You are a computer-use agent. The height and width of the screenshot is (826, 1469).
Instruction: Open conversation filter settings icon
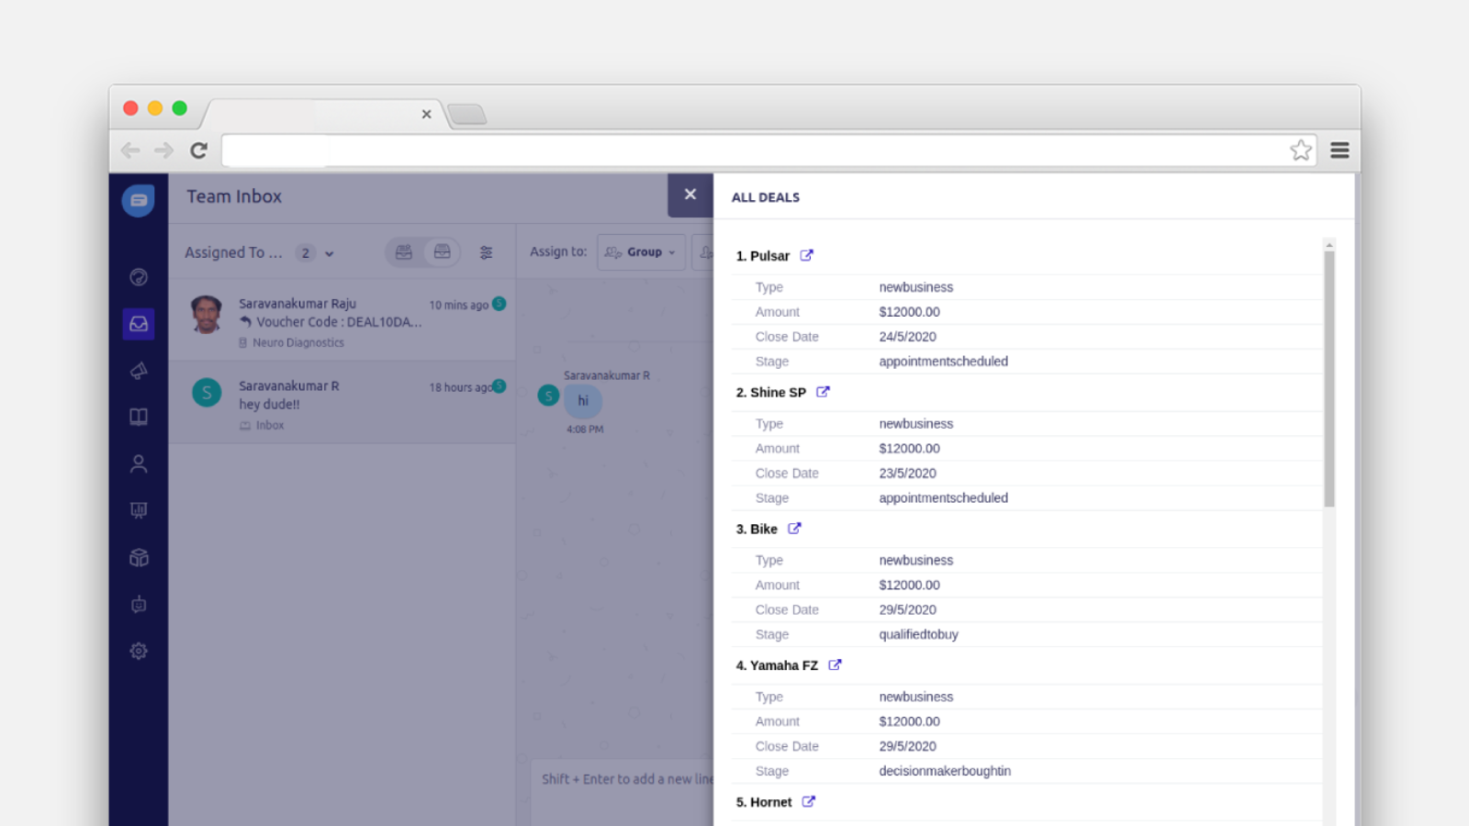point(486,252)
